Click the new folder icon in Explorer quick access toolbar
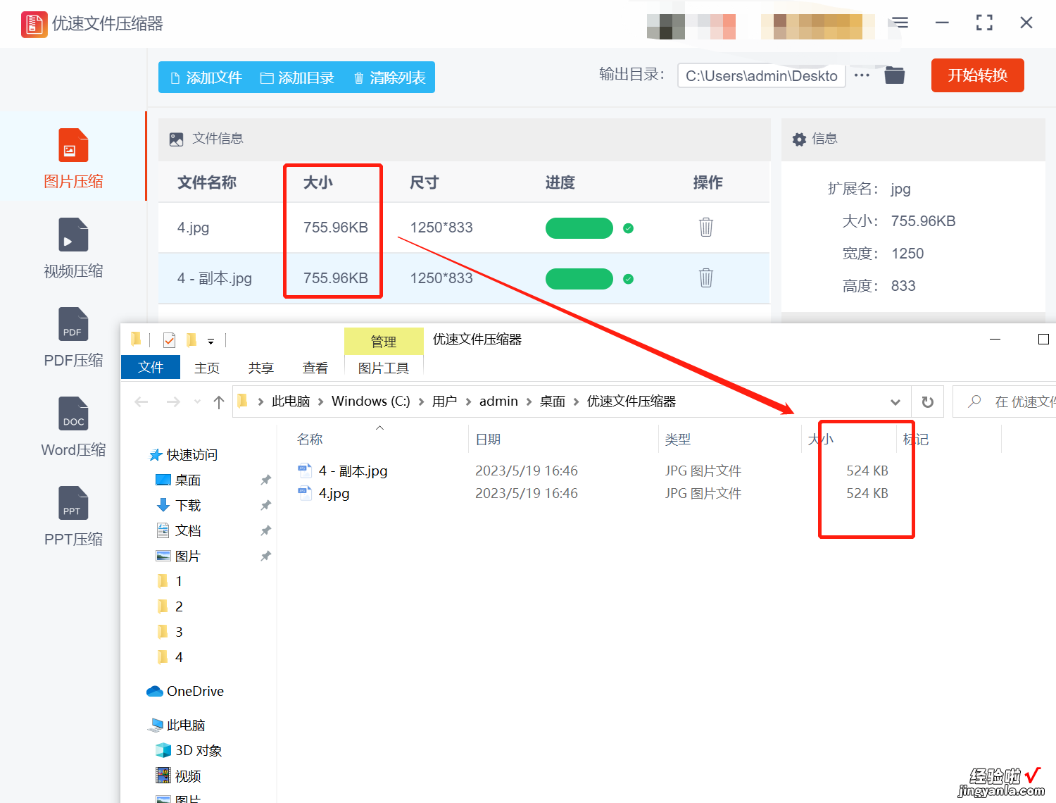The image size is (1056, 803). tap(191, 341)
